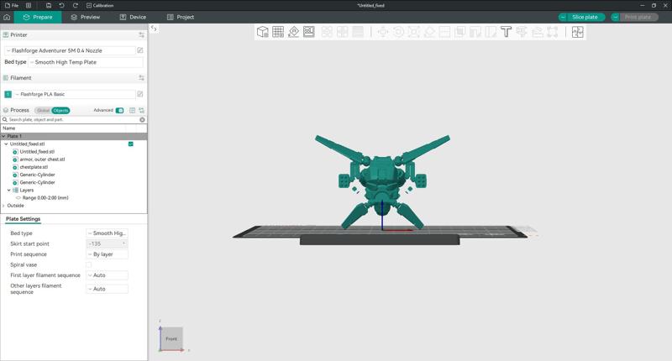The width and height of the screenshot is (672, 361).
Task: Switch to the Project tab
Action: click(181, 17)
